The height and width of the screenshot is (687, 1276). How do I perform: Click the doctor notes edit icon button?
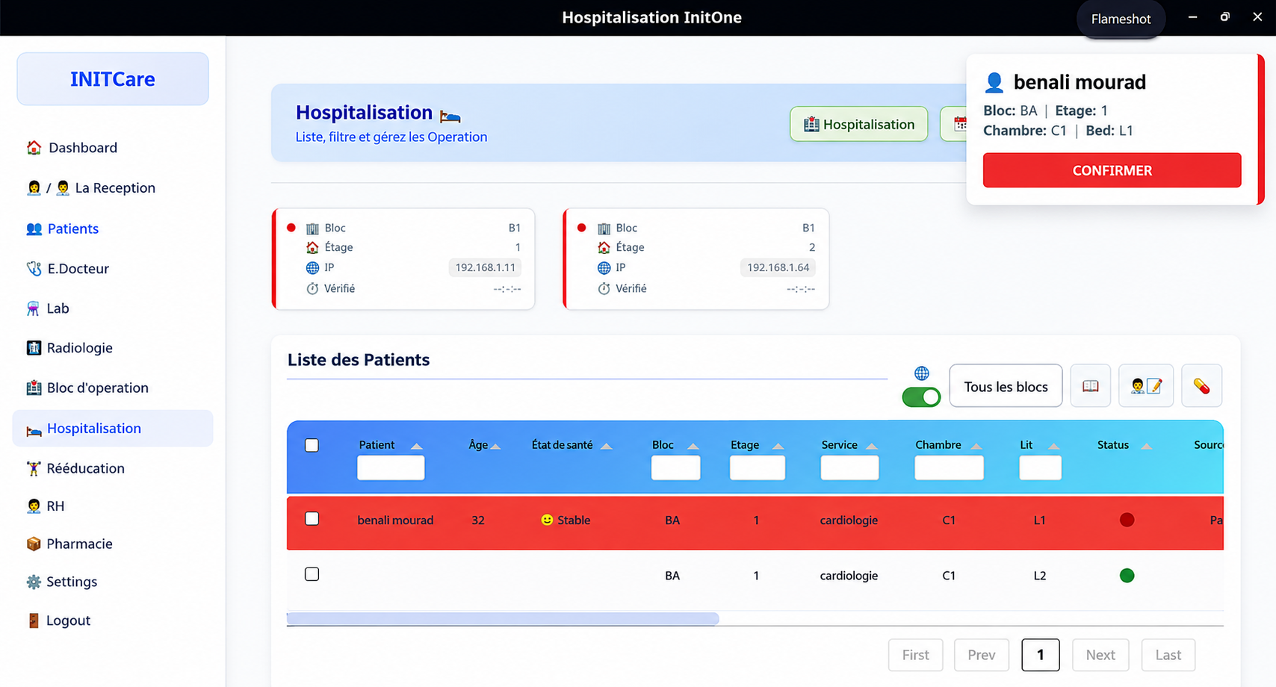click(x=1146, y=386)
